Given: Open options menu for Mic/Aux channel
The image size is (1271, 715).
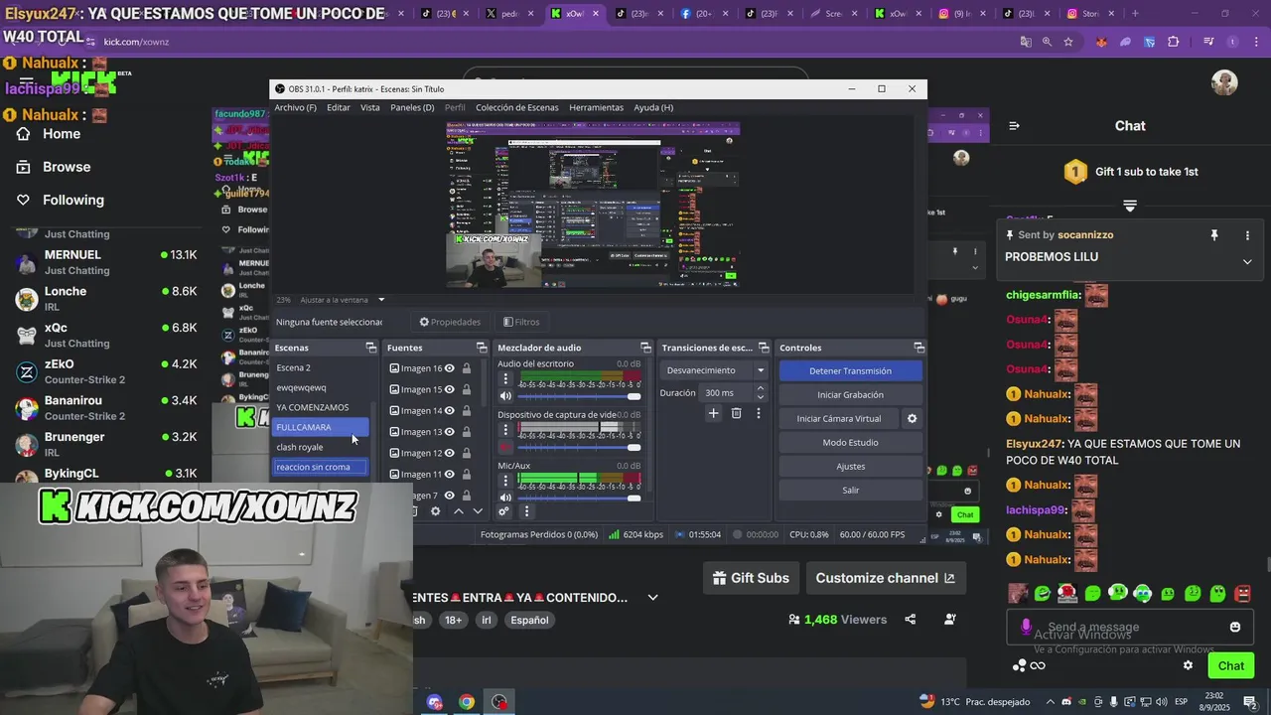Looking at the screenshot, I should pyautogui.click(x=505, y=480).
